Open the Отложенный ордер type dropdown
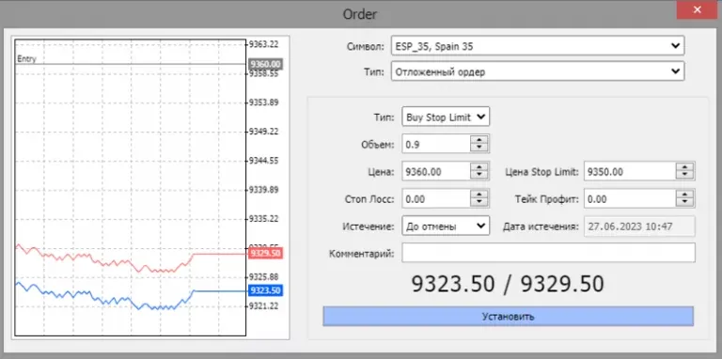 (538, 71)
